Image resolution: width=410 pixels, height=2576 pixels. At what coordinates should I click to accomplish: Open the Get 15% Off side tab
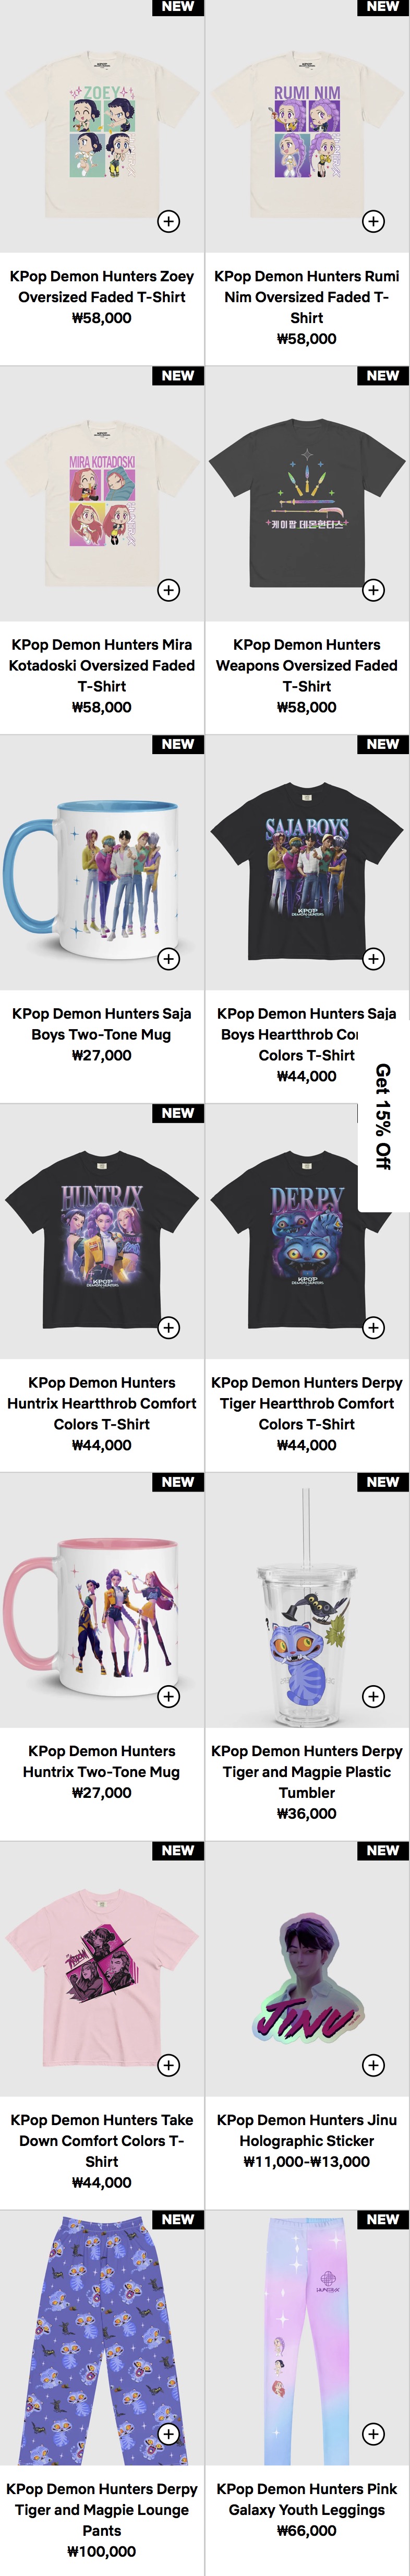(383, 1116)
